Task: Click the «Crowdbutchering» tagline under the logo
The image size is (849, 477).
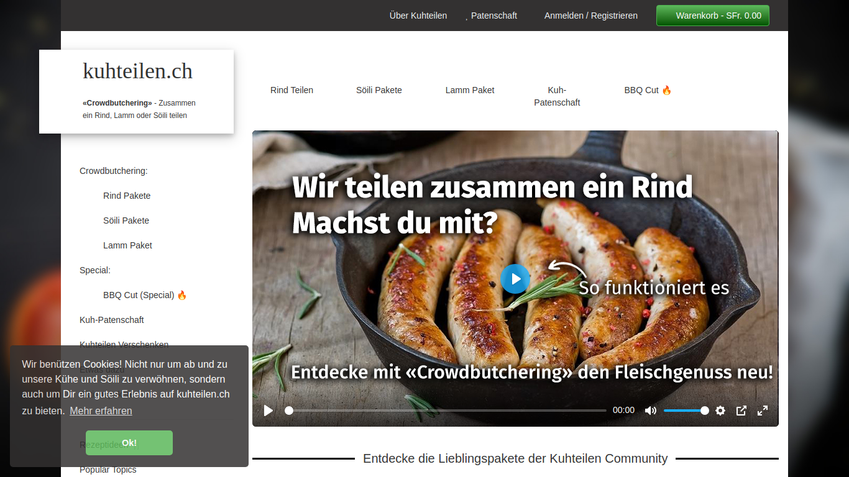Action: pyautogui.click(x=139, y=109)
